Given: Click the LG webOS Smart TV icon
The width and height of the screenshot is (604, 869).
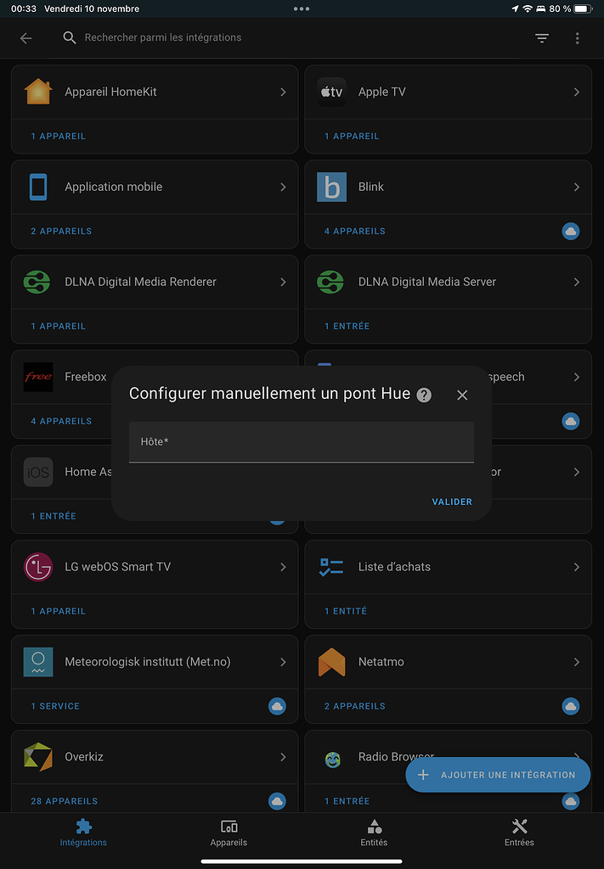Looking at the screenshot, I should point(37,567).
